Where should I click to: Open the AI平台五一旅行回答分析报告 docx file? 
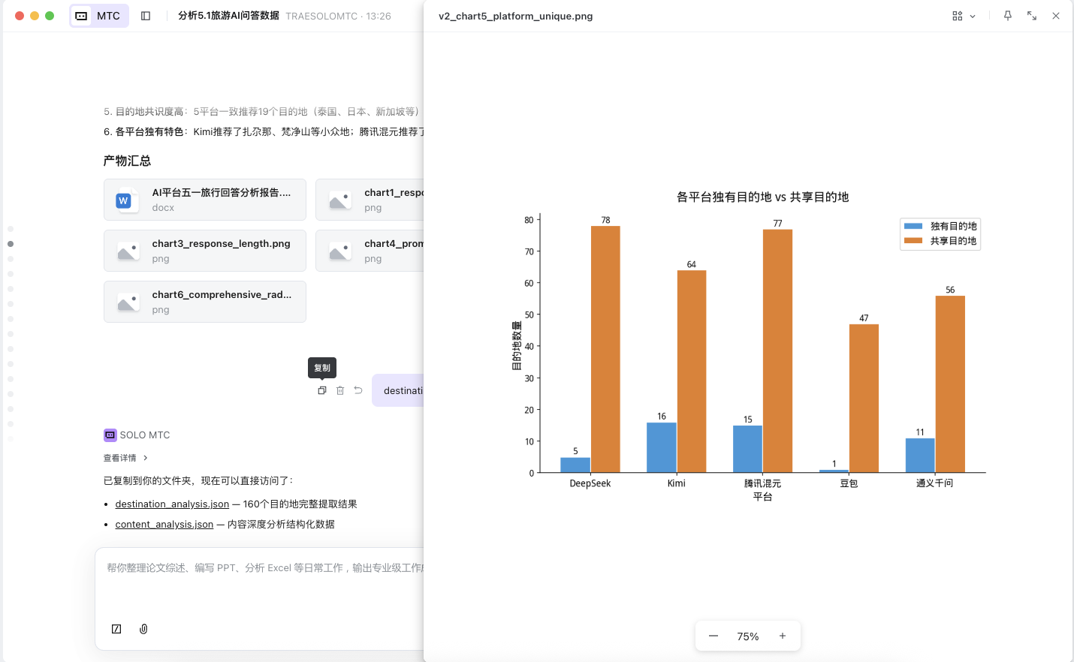point(205,200)
